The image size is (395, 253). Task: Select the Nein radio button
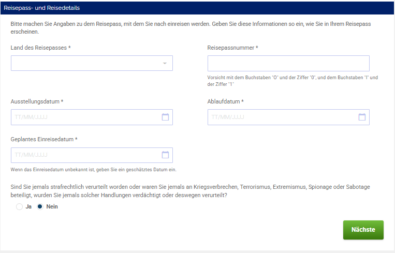tap(40, 206)
